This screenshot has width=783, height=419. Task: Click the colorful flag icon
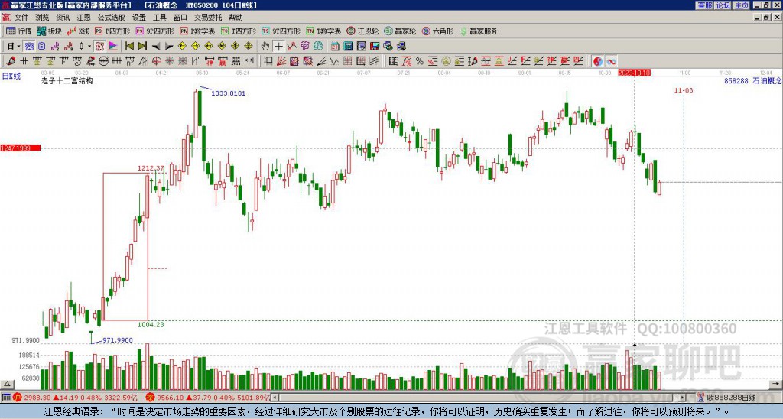tap(113, 47)
